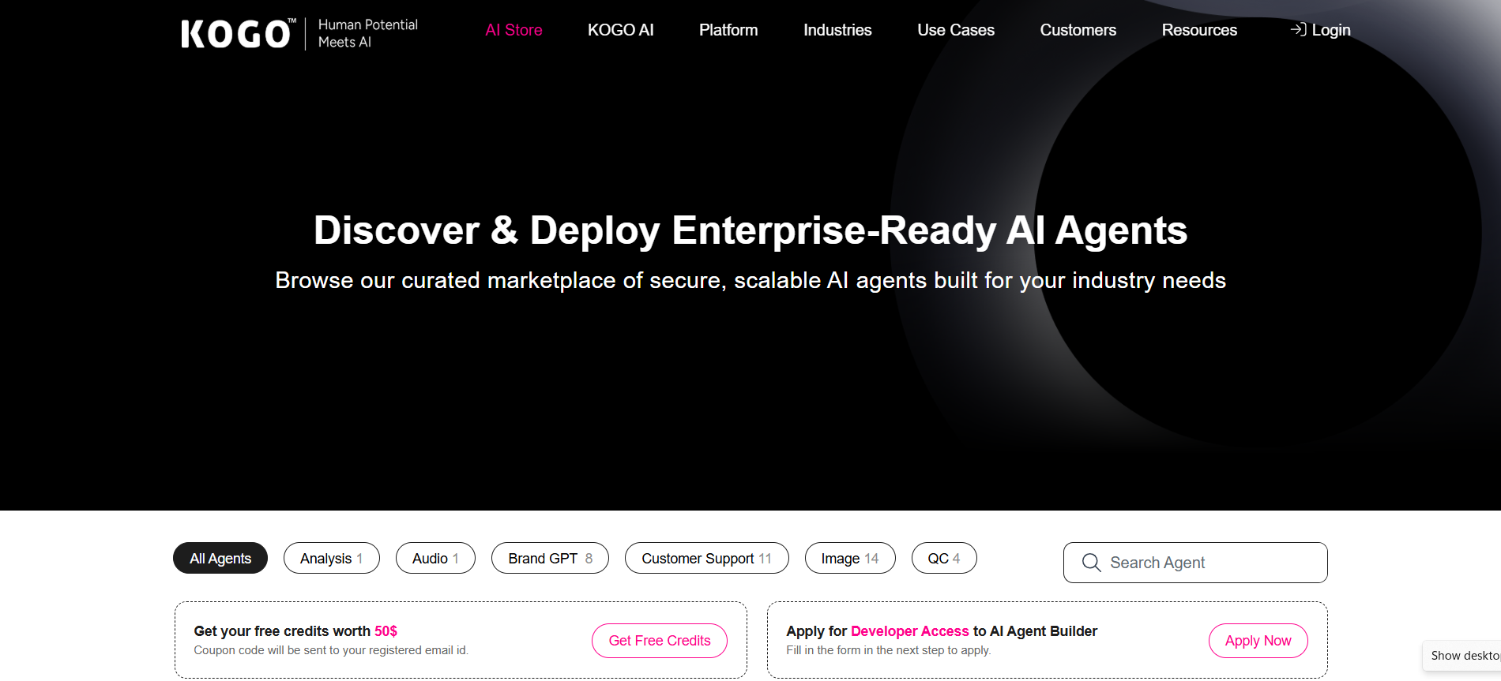Filter agents by Audio category
Screen dimensions: 1501x681
pyautogui.click(x=435, y=558)
